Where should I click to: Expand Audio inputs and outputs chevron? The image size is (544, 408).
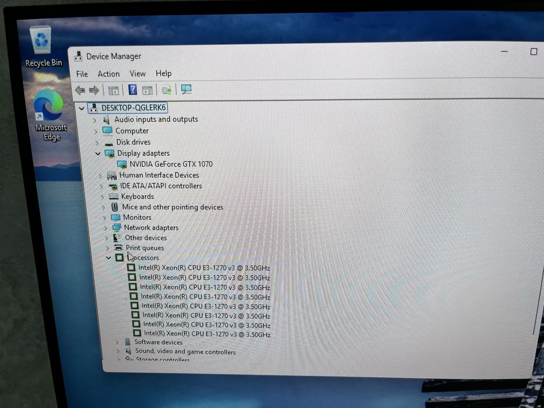coord(94,121)
